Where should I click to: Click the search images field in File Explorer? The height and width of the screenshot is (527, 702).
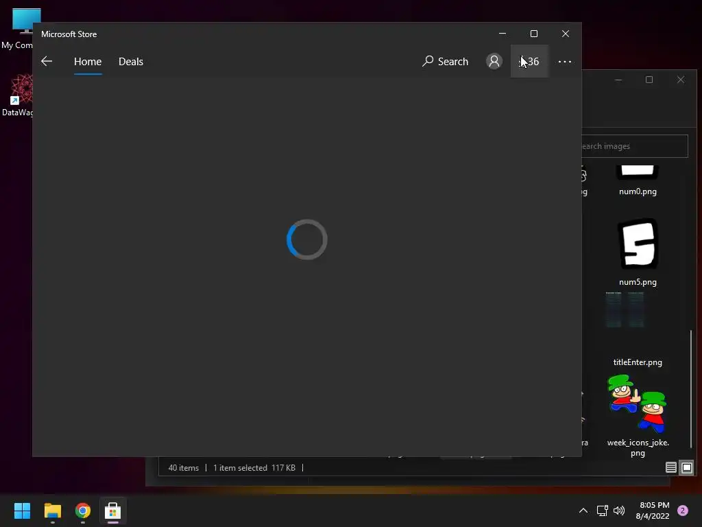coord(635,146)
